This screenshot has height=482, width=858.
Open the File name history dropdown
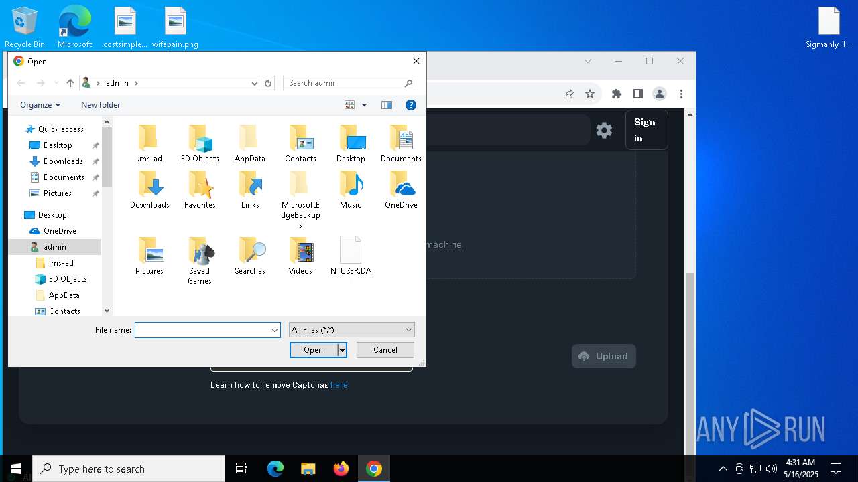pyautogui.click(x=274, y=330)
